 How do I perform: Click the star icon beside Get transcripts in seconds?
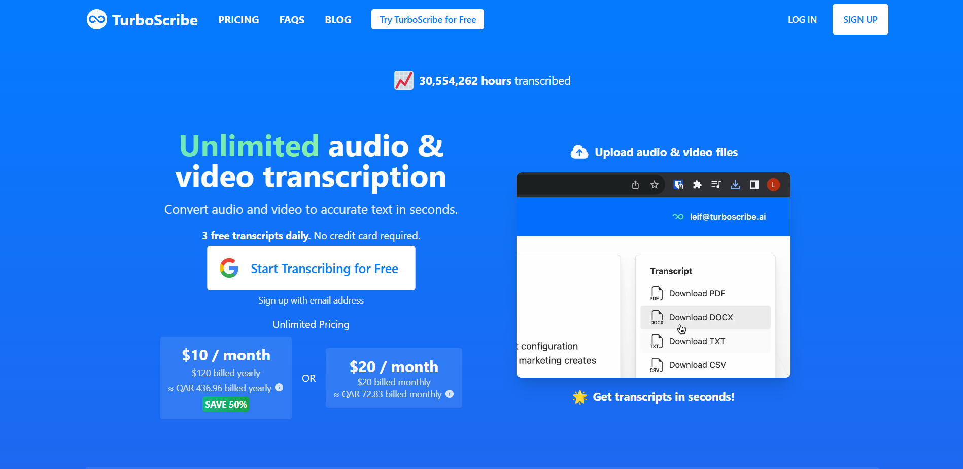[580, 397]
